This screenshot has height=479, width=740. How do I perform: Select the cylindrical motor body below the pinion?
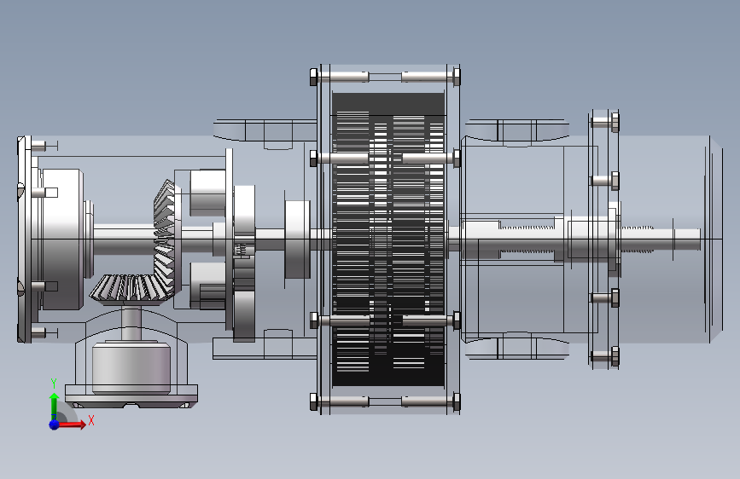131,367
